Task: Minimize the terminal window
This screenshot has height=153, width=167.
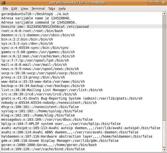Action: (x=150, y=3)
